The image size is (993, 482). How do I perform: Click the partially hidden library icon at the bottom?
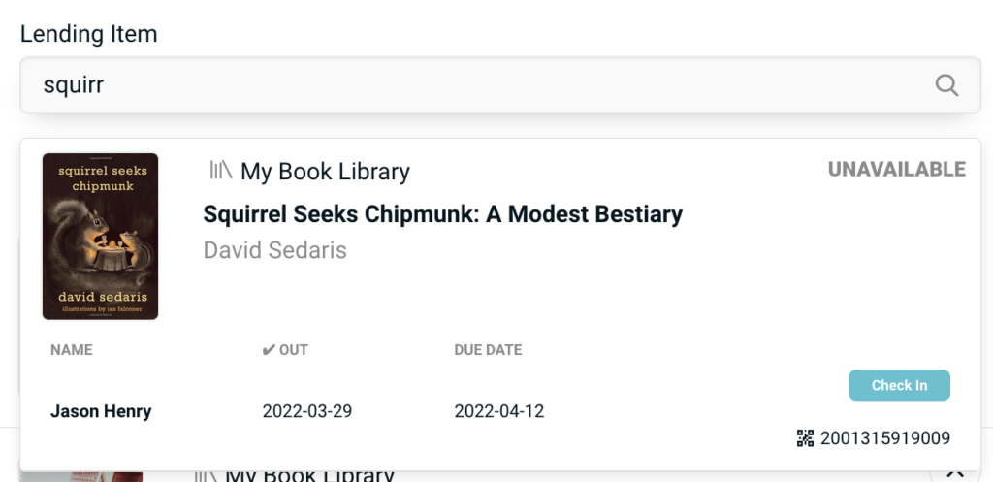205,475
